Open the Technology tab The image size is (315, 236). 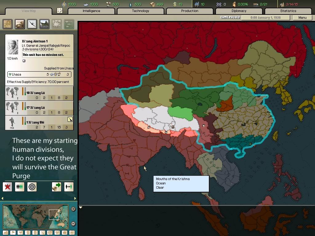pyautogui.click(x=141, y=11)
